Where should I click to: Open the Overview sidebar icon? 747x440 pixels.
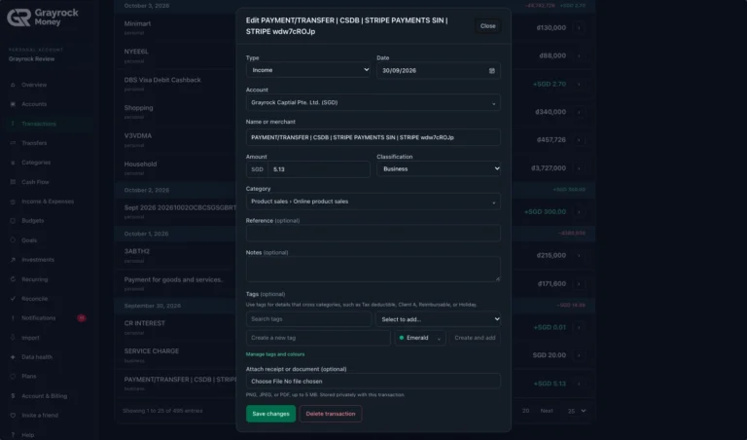click(x=13, y=85)
